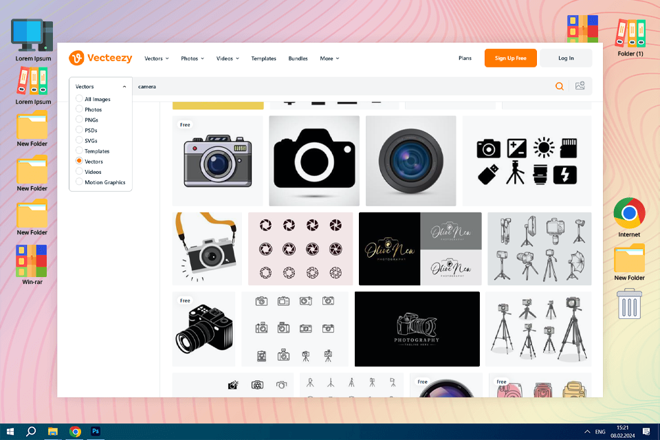Open the notification center icon in tray
The height and width of the screenshot is (440, 660).
646,432
